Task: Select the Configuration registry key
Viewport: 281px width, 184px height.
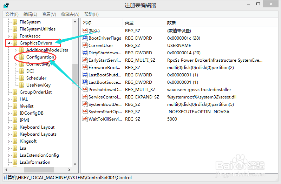Action: pos(40,57)
